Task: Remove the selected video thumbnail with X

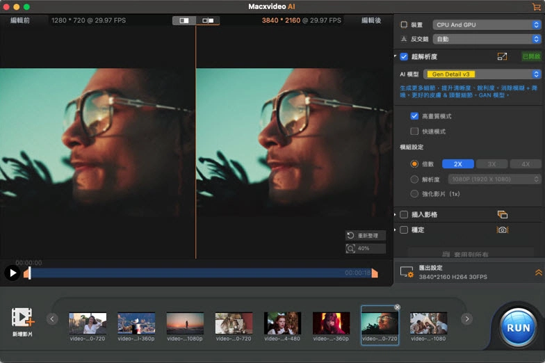Action: 397,307
